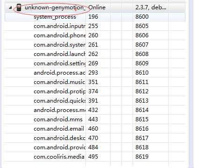Click debug port 8611
Screen dimensions: 198x168
(142, 82)
